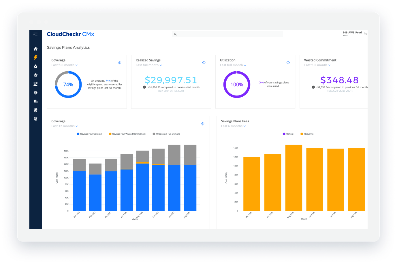
Task: Click the Mar 2021 fees bar
Action: 252,184
